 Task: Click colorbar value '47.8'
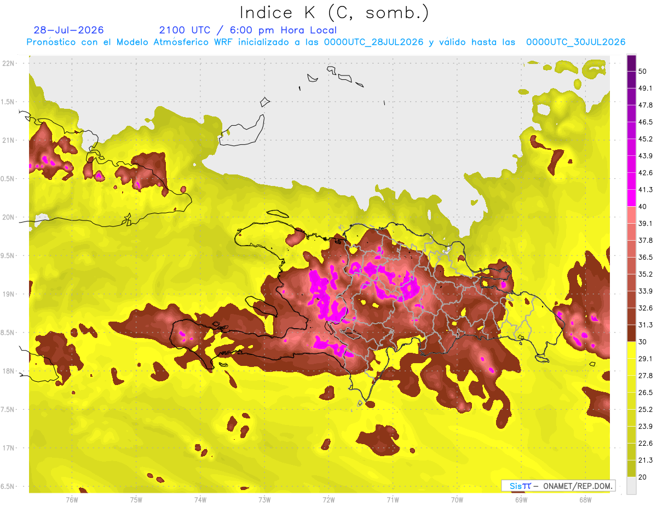tap(646, 105)
